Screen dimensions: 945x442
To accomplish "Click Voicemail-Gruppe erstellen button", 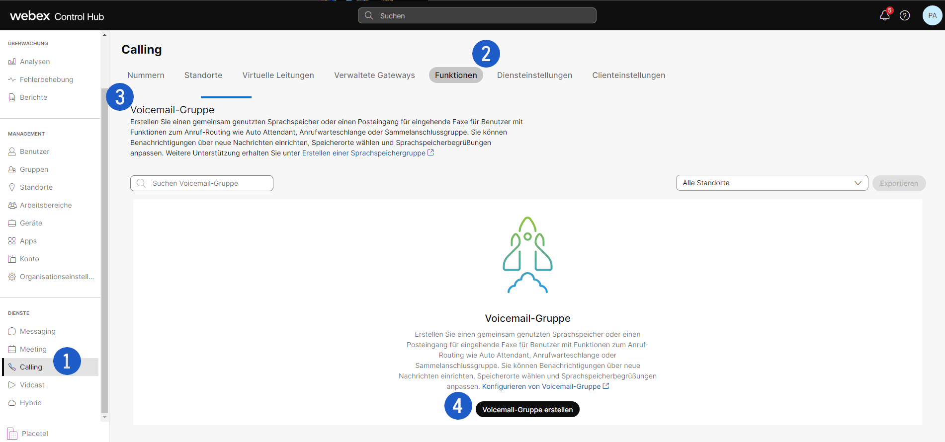I will coord(527,409).
